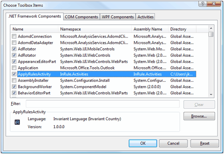The image size is (224, 154).
Task: Uncheck the AppearanceEditorPart checkbox
Action: pos(14,61)
